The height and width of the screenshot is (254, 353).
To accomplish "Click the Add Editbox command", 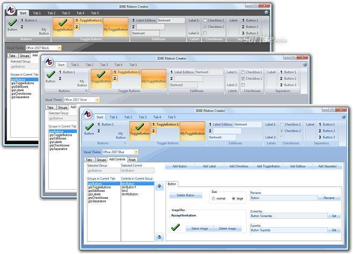I will click(298, 166).
